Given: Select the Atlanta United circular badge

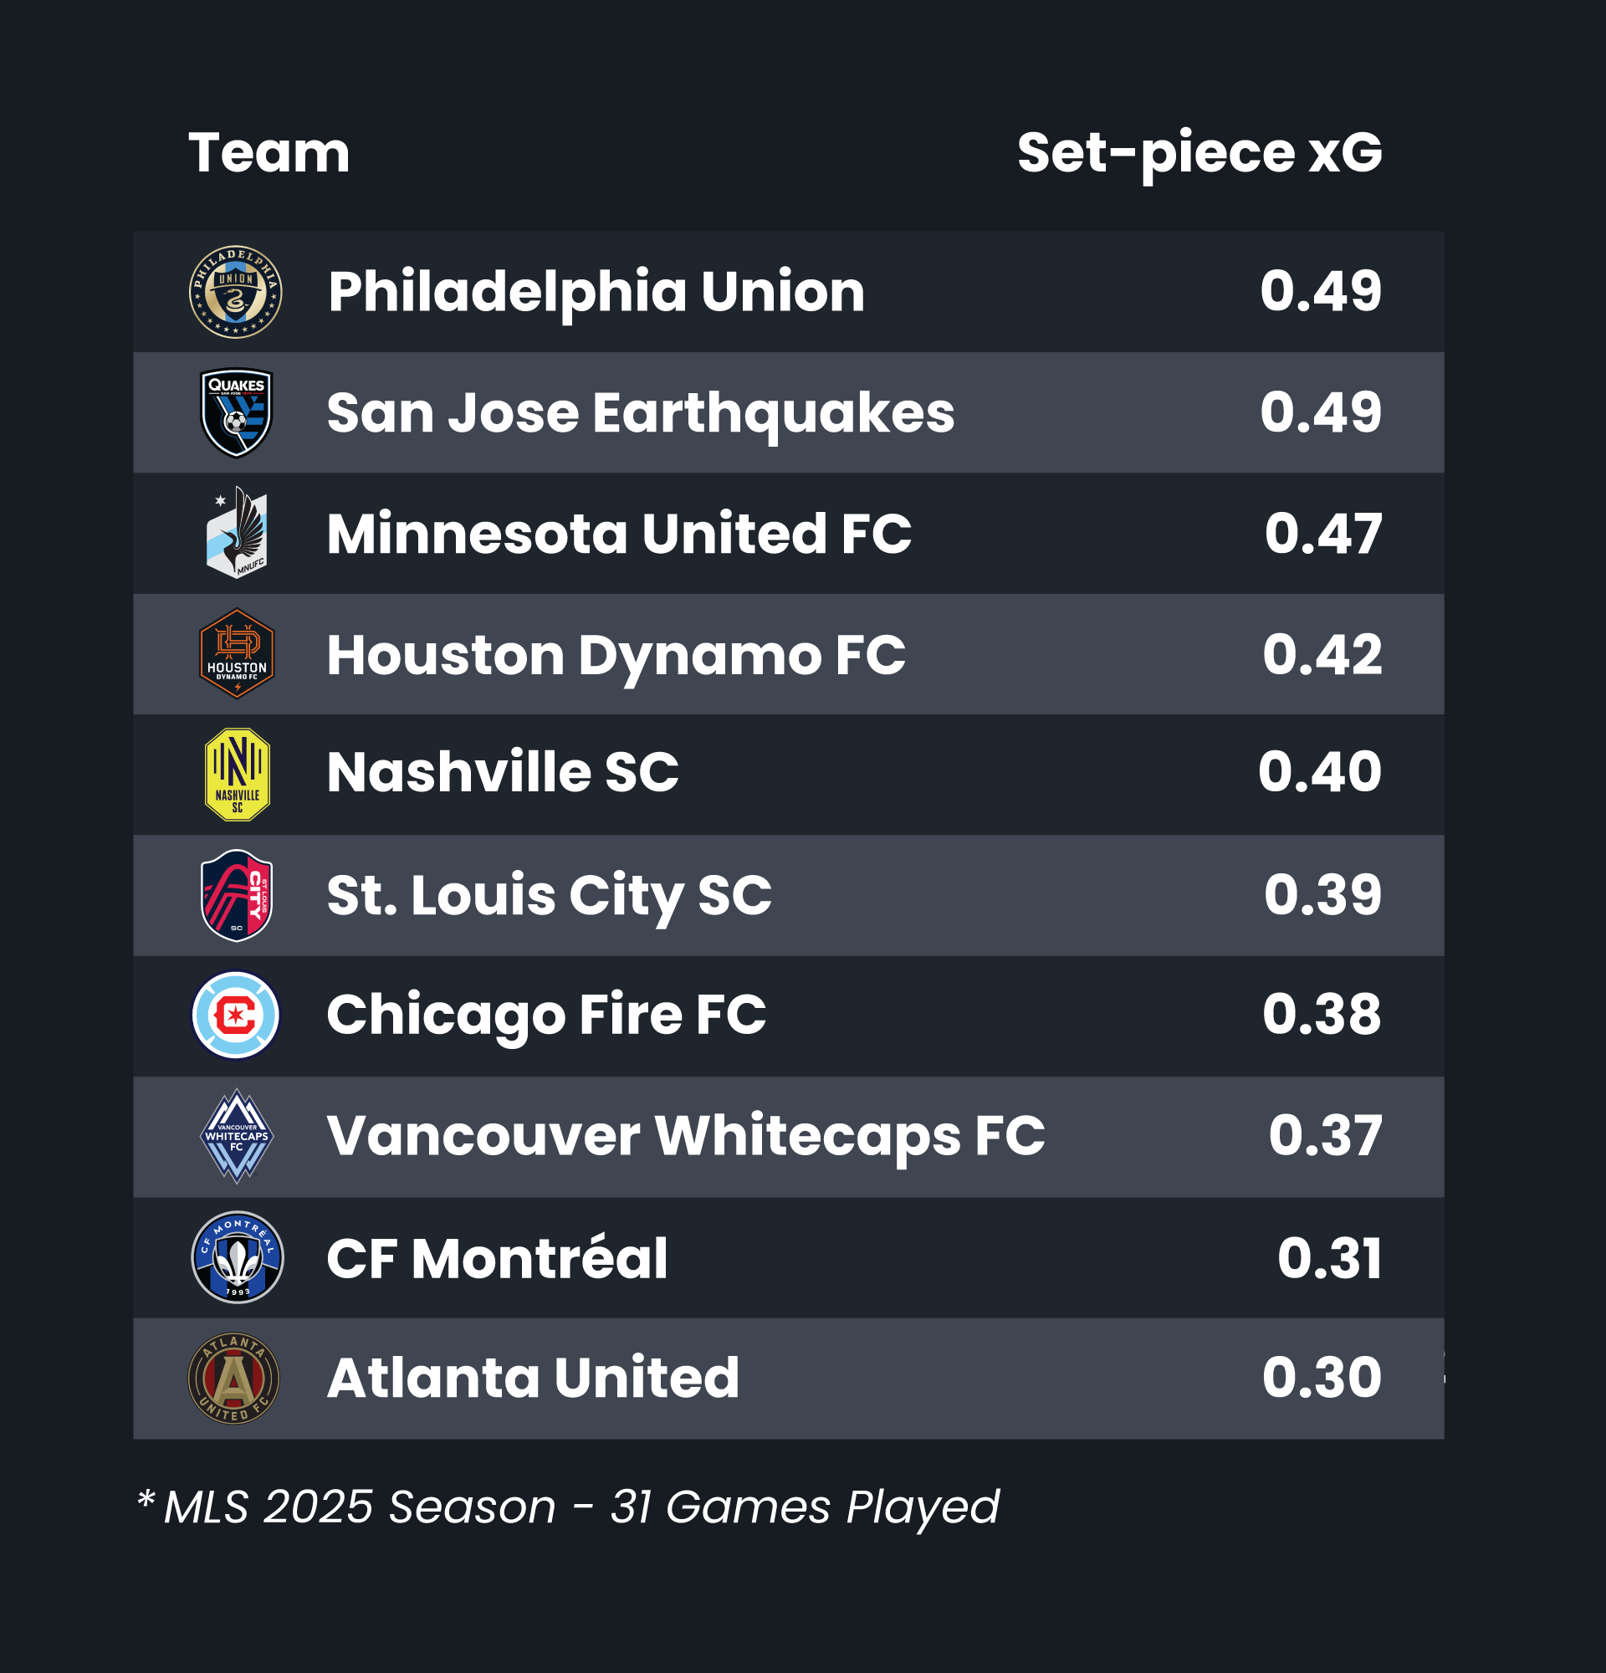Looking at the screenshot, I should (x=234, y=1379).
